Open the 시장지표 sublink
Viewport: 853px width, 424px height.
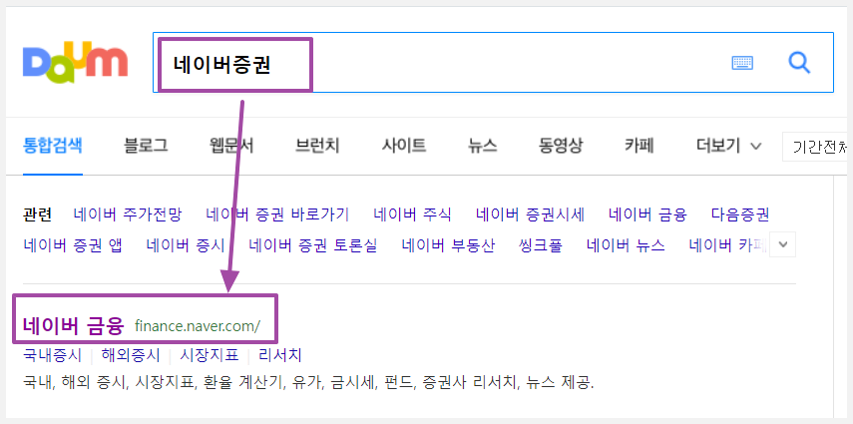[x=210, y=356]
